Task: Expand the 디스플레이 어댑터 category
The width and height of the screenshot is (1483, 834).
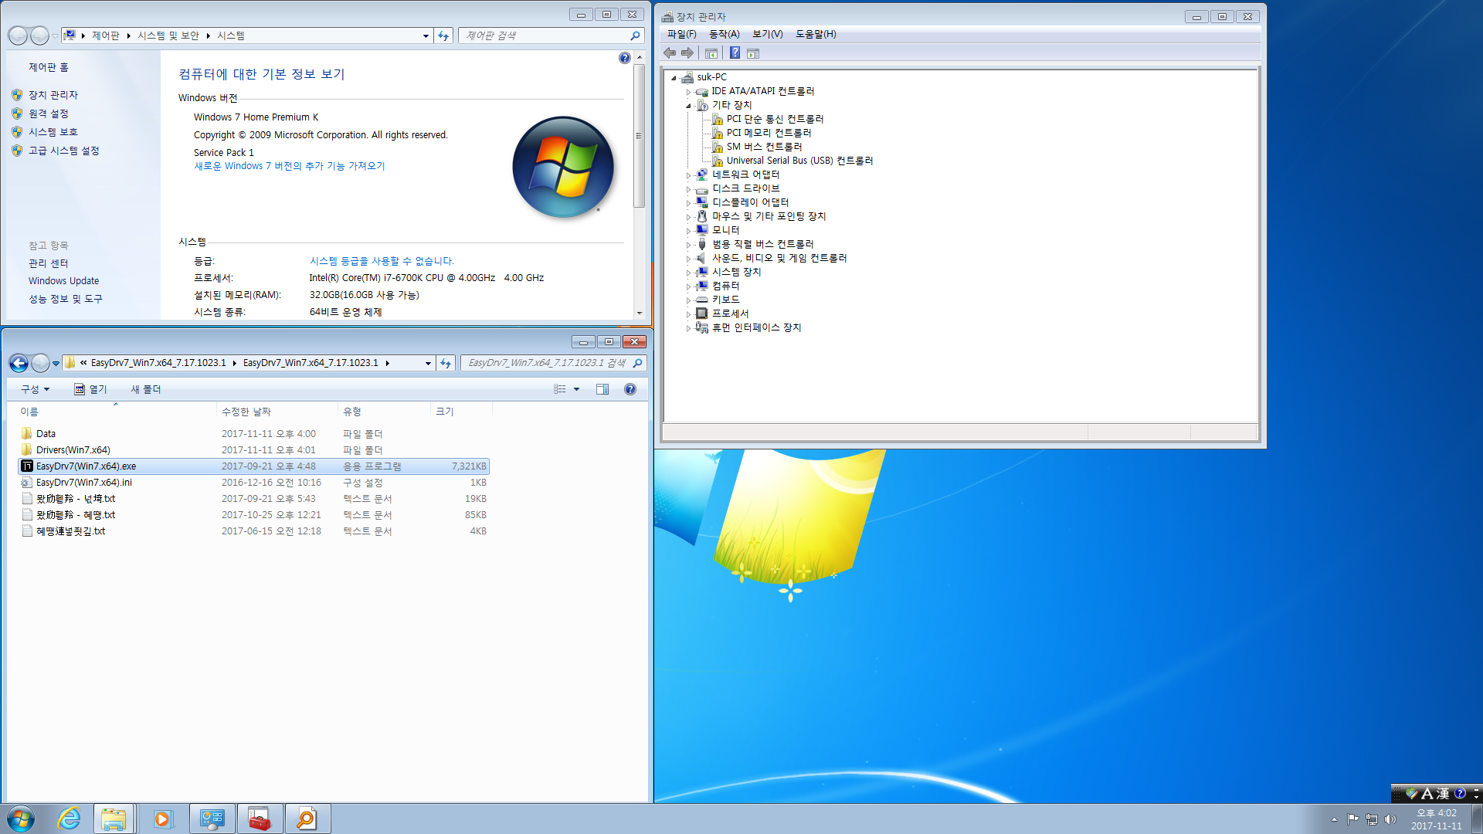Action: (688, 203)
